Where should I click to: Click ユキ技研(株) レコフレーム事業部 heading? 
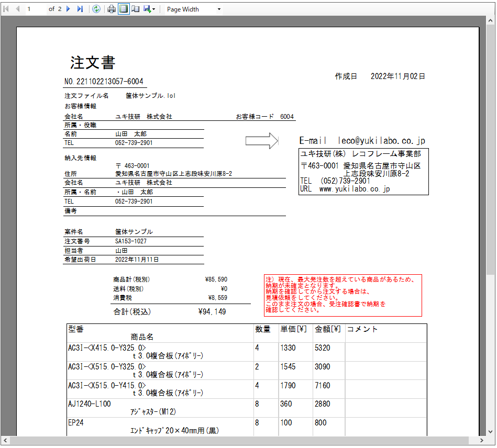tap(361, 154)
